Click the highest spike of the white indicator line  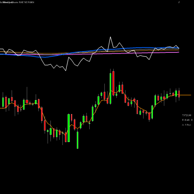click(x=111, y=37)
